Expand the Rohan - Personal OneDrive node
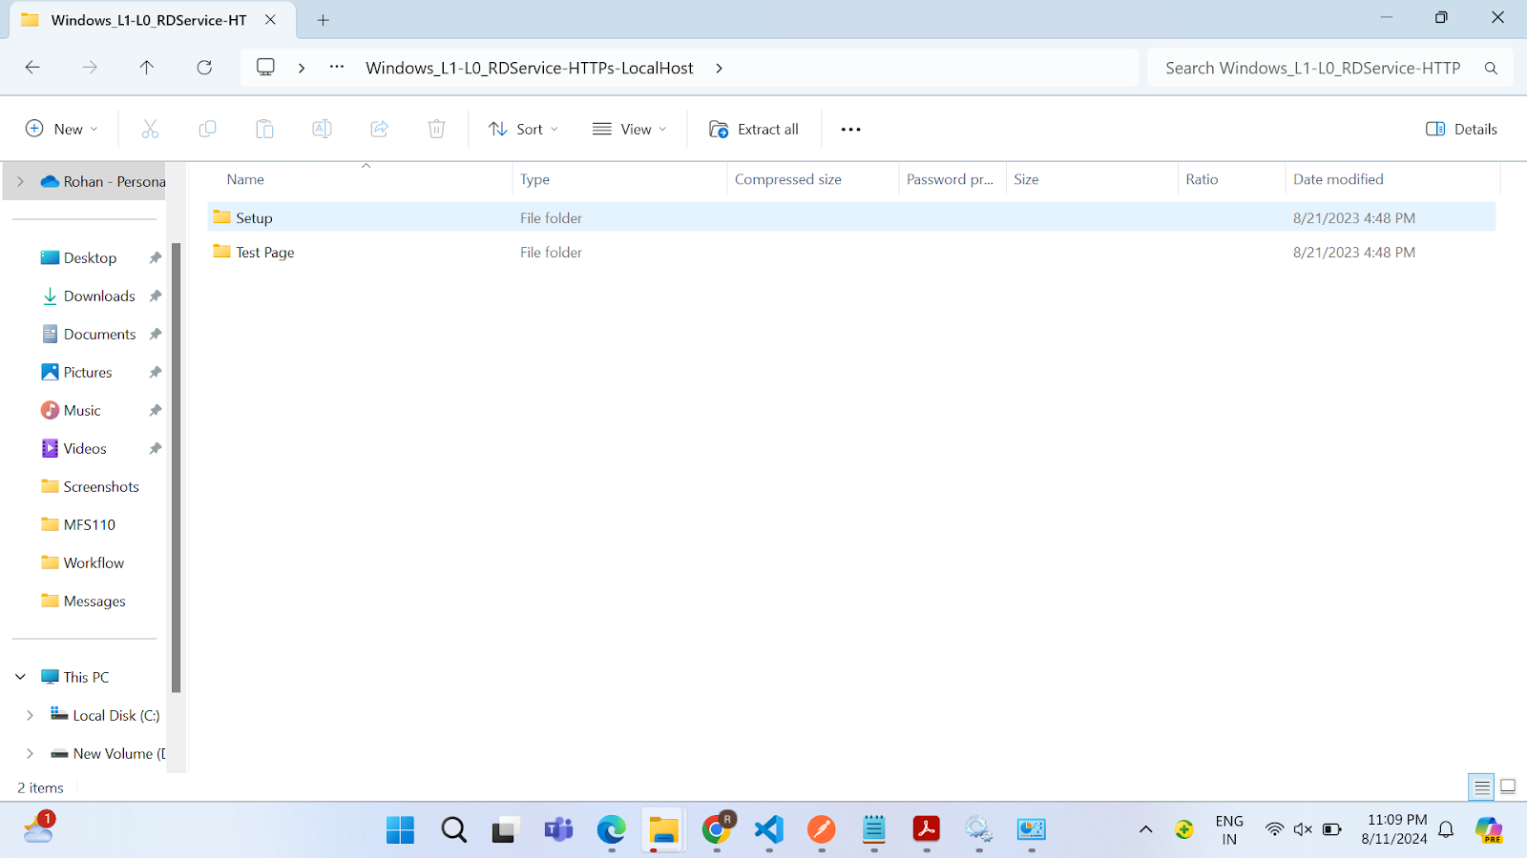Image resolution: width=1527 pixels, height=858 pixels. (x=20, y=181)
